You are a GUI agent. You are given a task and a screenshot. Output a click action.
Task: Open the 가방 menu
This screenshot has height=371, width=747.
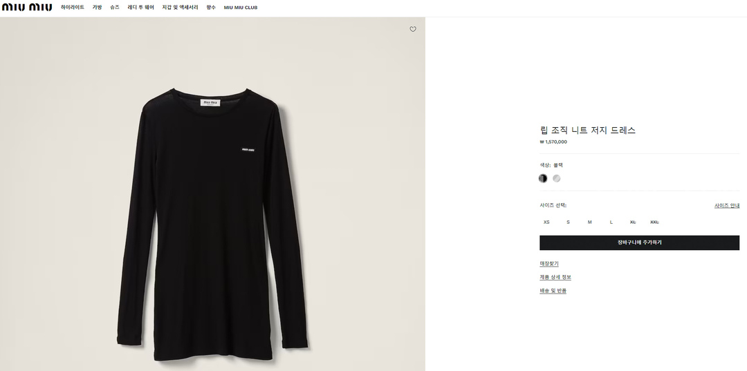(x=98, y=8)
